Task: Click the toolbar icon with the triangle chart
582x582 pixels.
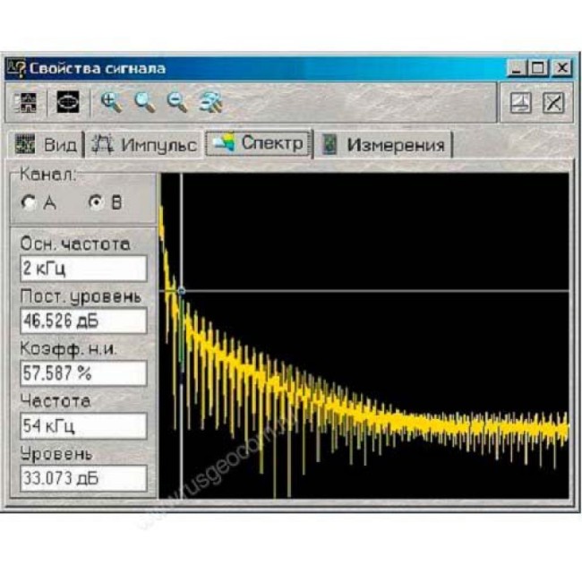Action: (x=520, y=103)
